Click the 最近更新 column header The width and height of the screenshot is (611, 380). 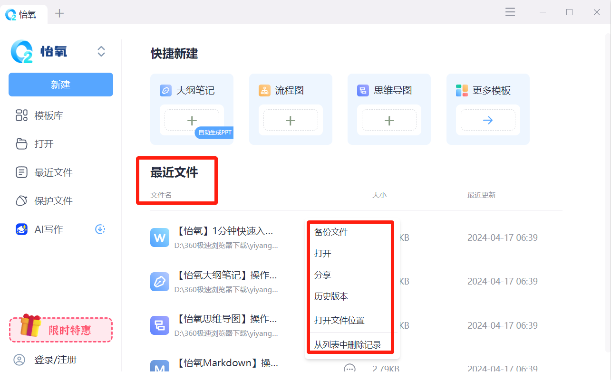[482, 195]
